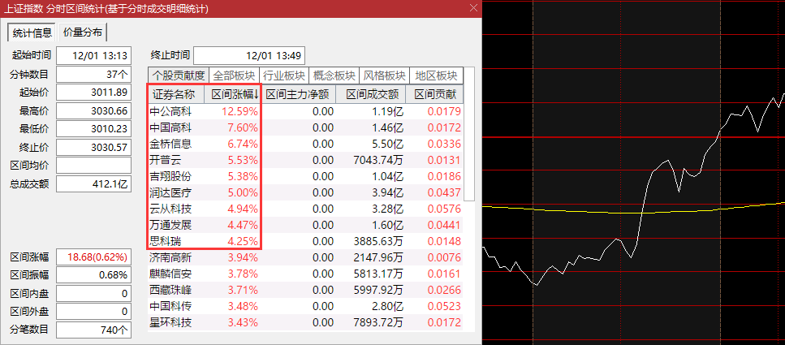Click the 分笔数目 field 740个
This screenshot has width=785, height=345.
tap(93, 330)
